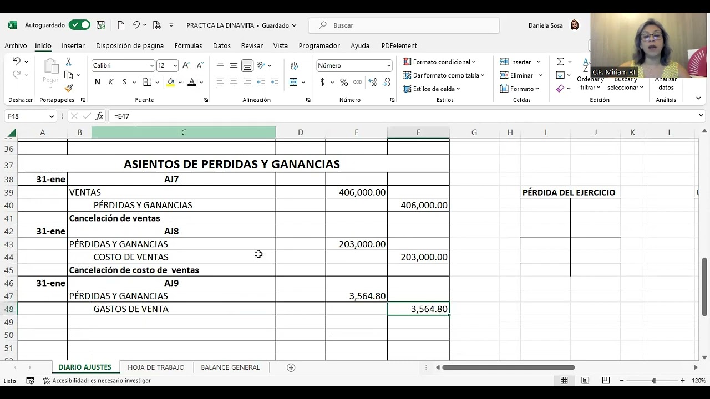The width and height of the screenshot is (710, 399).
Task: Click the Save icon in title bar
Action: coord(101,25)
